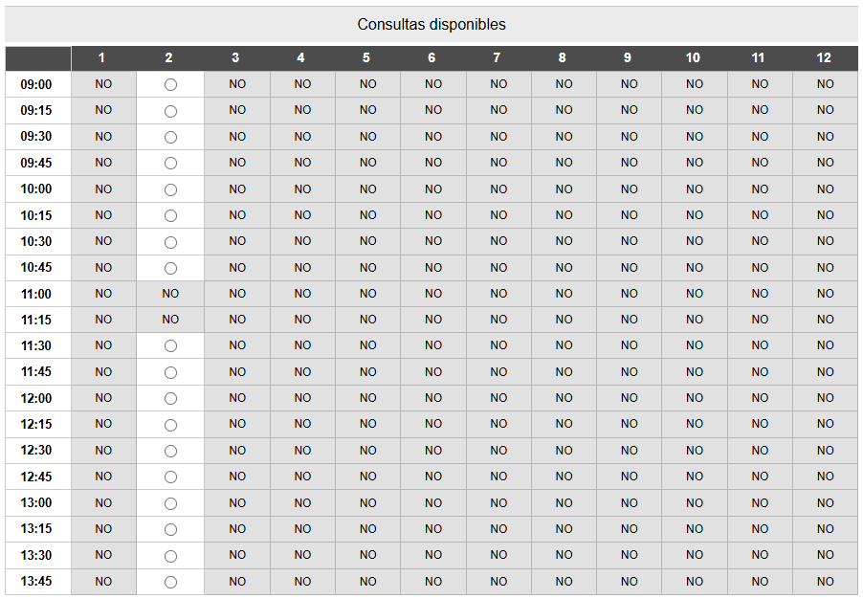Select the 09:00 slot in consulta 2

coord(170,85)
